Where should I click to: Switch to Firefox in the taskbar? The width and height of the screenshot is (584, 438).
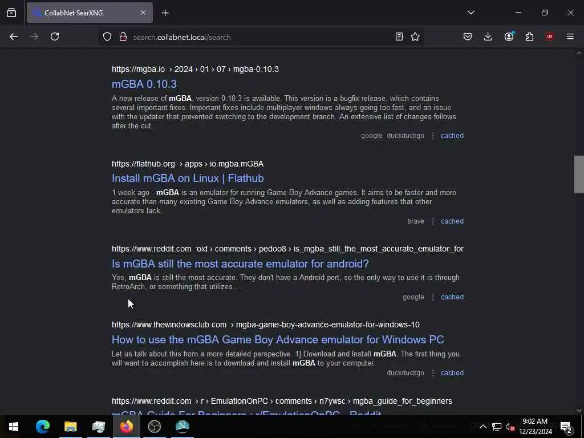[x=126, y=427]
